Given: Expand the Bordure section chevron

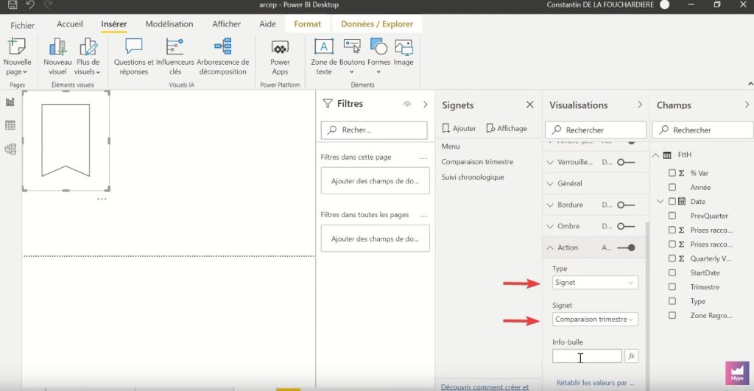Looking at the screenshot, I should point(550,205).
